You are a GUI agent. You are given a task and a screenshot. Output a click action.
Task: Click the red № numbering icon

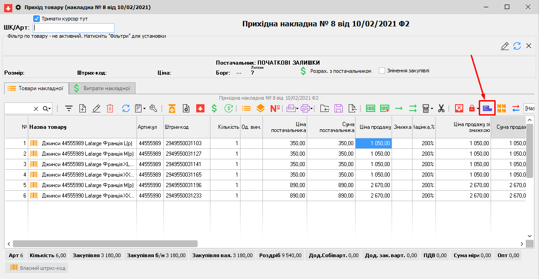(x=275, y=108)
